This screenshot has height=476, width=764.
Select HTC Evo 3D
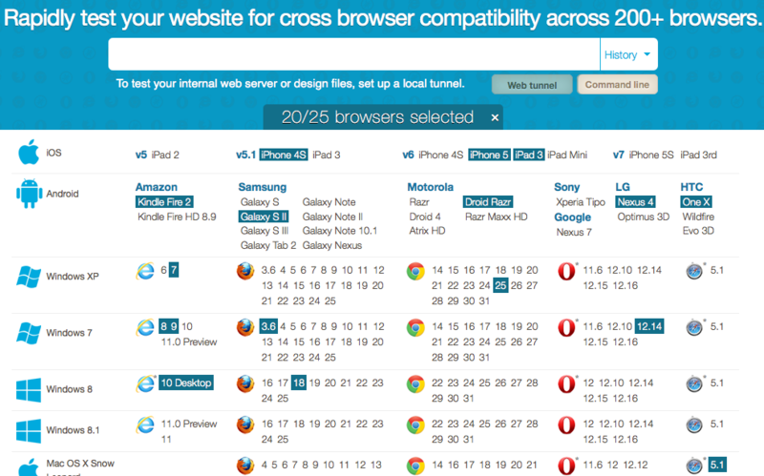point(698,231)
